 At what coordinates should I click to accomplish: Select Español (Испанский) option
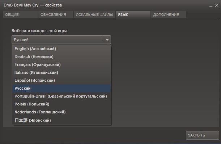pyautogui.click(x=61, y=80)
